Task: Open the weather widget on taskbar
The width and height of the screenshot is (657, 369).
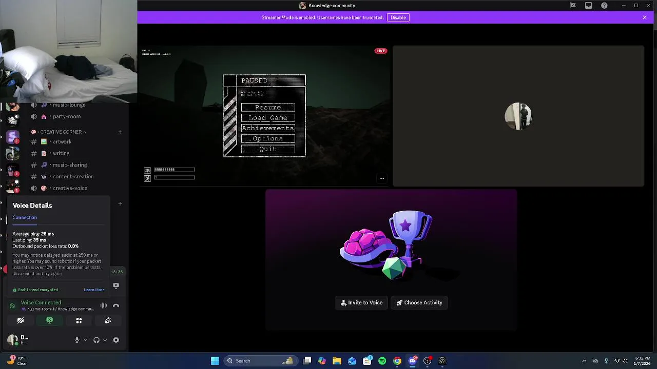Action: [17, 361]
